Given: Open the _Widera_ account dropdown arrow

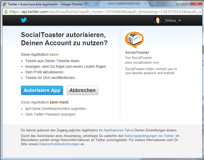Looking at the screenshot, I should tap(180, 21).
